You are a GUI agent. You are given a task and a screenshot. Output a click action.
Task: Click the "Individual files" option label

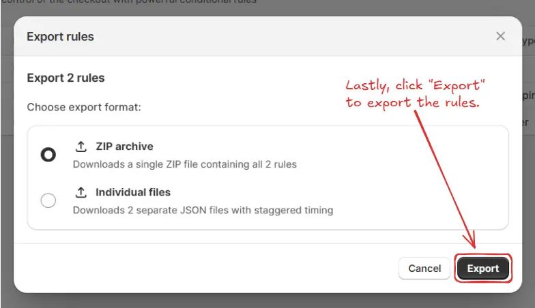tap(133, 192)
